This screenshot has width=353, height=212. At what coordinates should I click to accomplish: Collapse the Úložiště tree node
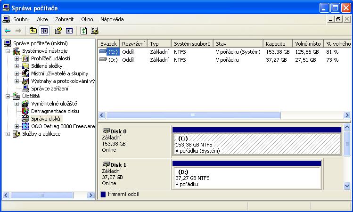tap(8, 96)
